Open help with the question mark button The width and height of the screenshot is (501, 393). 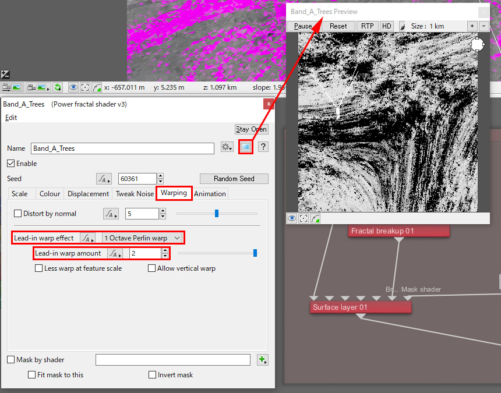(263, 148)
